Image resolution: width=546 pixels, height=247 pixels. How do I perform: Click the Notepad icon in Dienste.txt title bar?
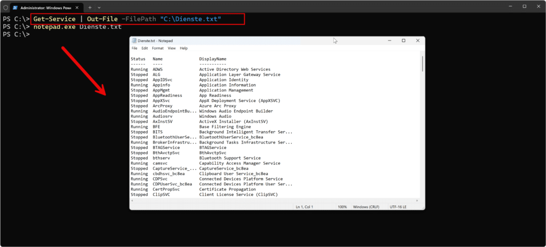(134, 41)
